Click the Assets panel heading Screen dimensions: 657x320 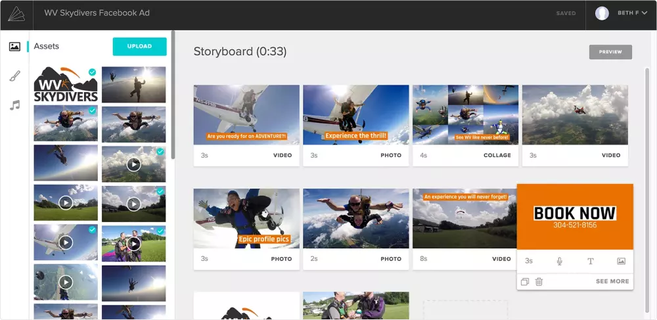click(x=46, y=46)
